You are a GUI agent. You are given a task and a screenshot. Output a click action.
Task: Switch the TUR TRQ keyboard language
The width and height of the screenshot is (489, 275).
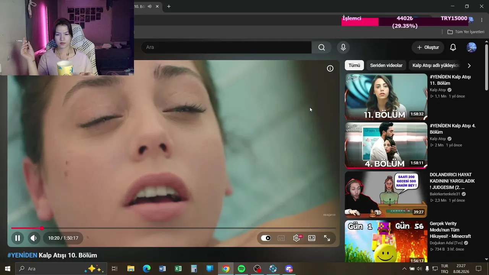coord(445,269)
